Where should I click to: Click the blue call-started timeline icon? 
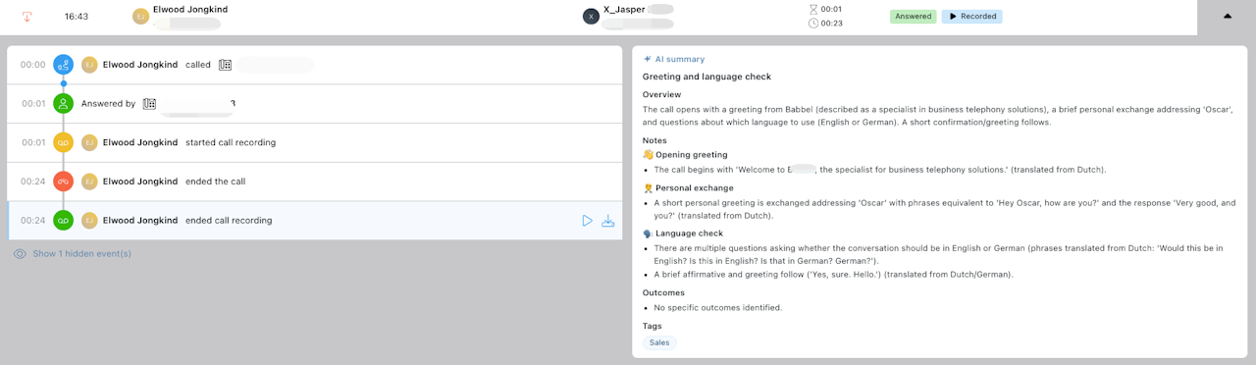tap(64, 65)
